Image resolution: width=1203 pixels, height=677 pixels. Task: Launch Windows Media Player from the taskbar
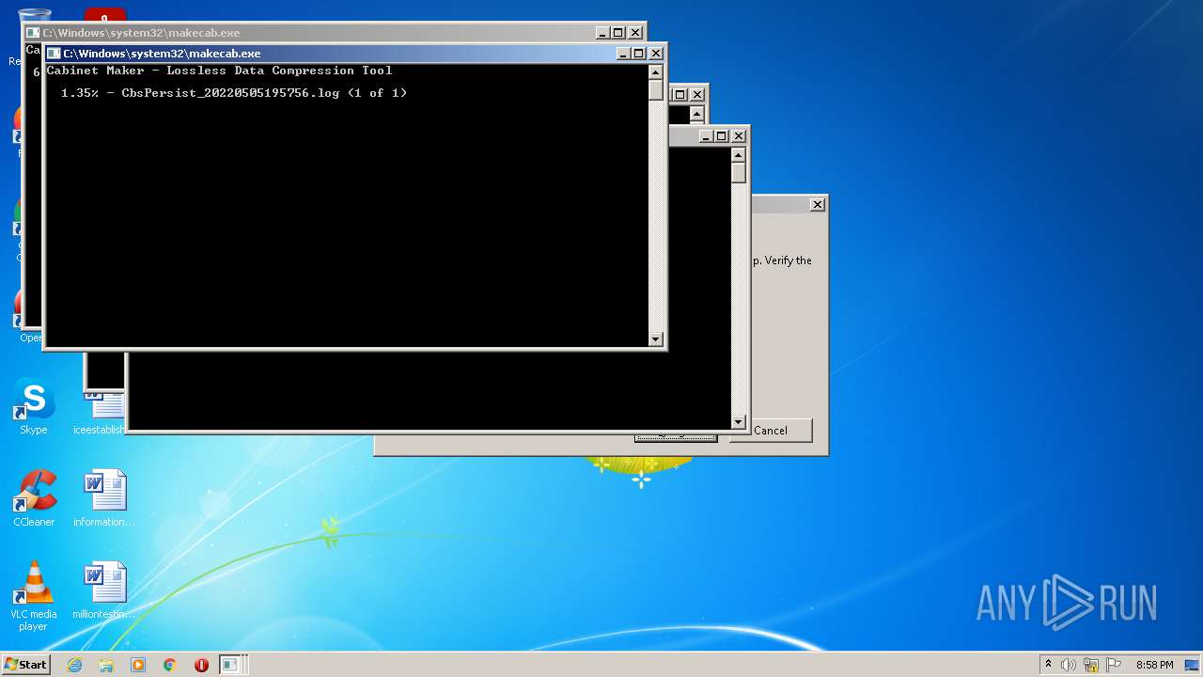click(138, 665)
